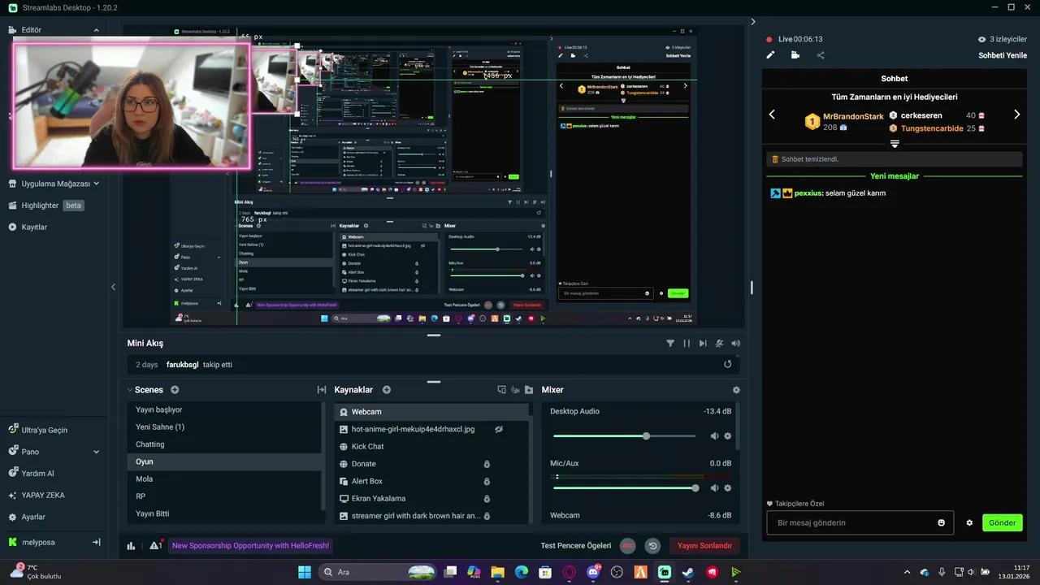Edit stream info with the pencil icon
The height and width of the screenshot is (585, 1040).
pos(770,55)
